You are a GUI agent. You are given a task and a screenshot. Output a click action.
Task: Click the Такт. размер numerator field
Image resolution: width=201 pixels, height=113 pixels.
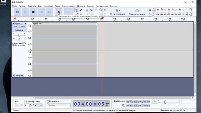click(x=27, y=105)
